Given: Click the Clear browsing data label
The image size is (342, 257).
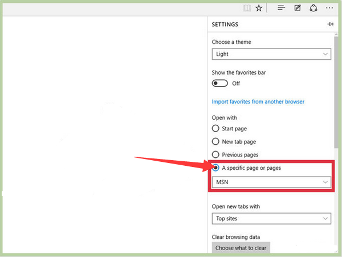Looking at the screenshot, I should pos(236,237).
